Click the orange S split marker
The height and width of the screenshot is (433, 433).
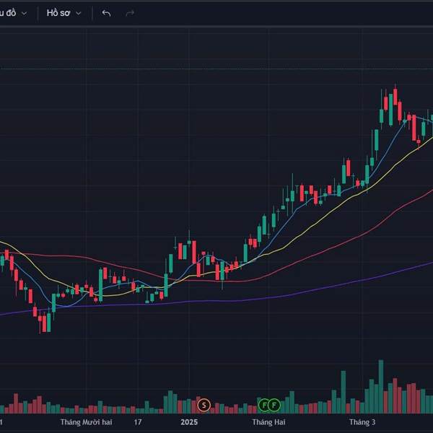tap(204, 406)
